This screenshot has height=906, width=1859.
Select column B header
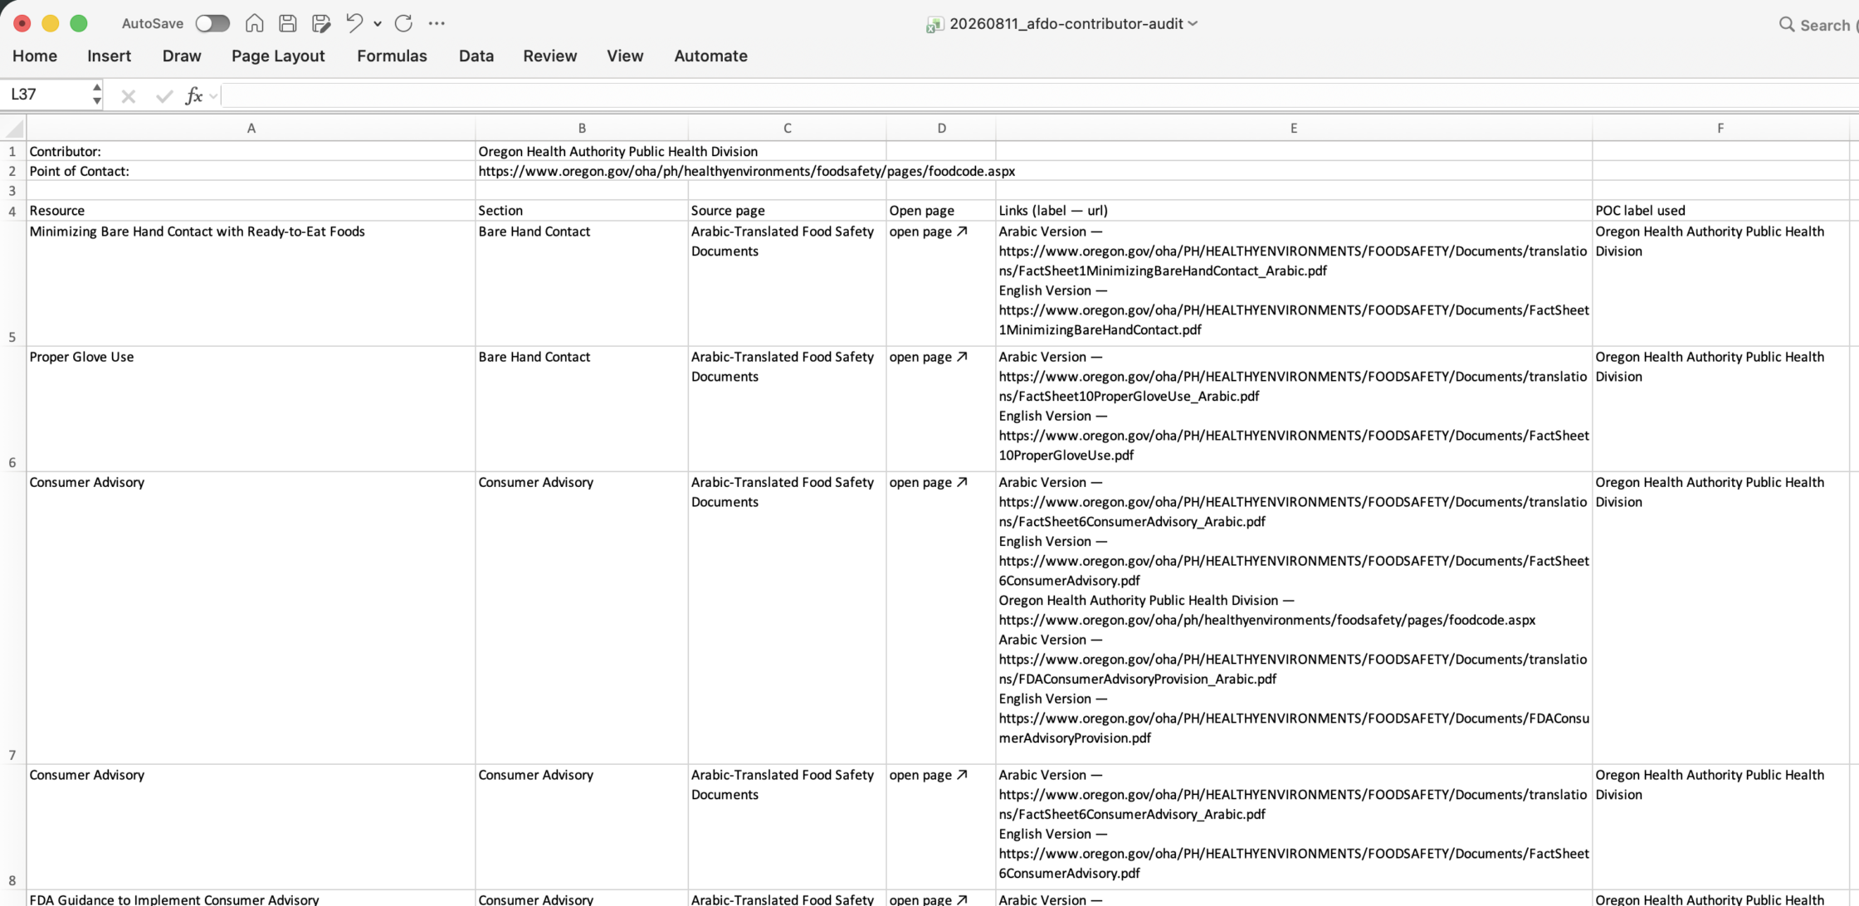tap(582, 128)
